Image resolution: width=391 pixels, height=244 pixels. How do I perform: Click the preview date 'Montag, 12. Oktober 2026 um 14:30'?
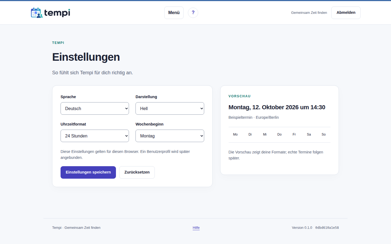(277, 107)
